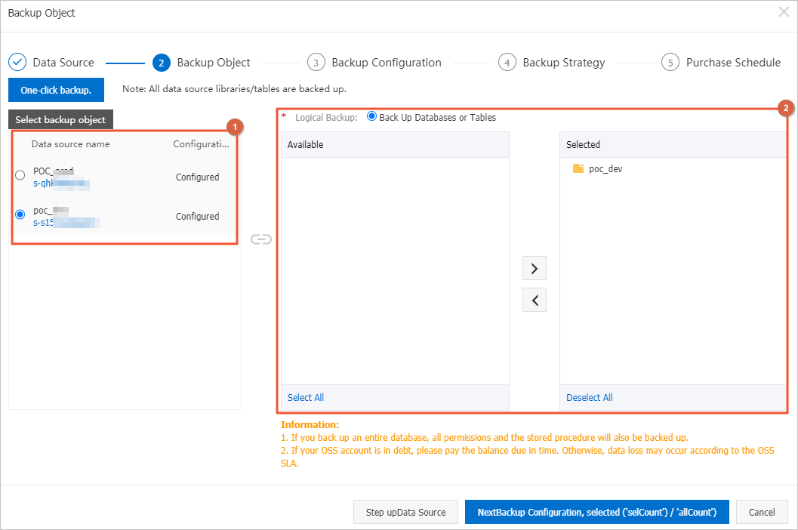Click the Configurati... column header

[x=201, y=144]
